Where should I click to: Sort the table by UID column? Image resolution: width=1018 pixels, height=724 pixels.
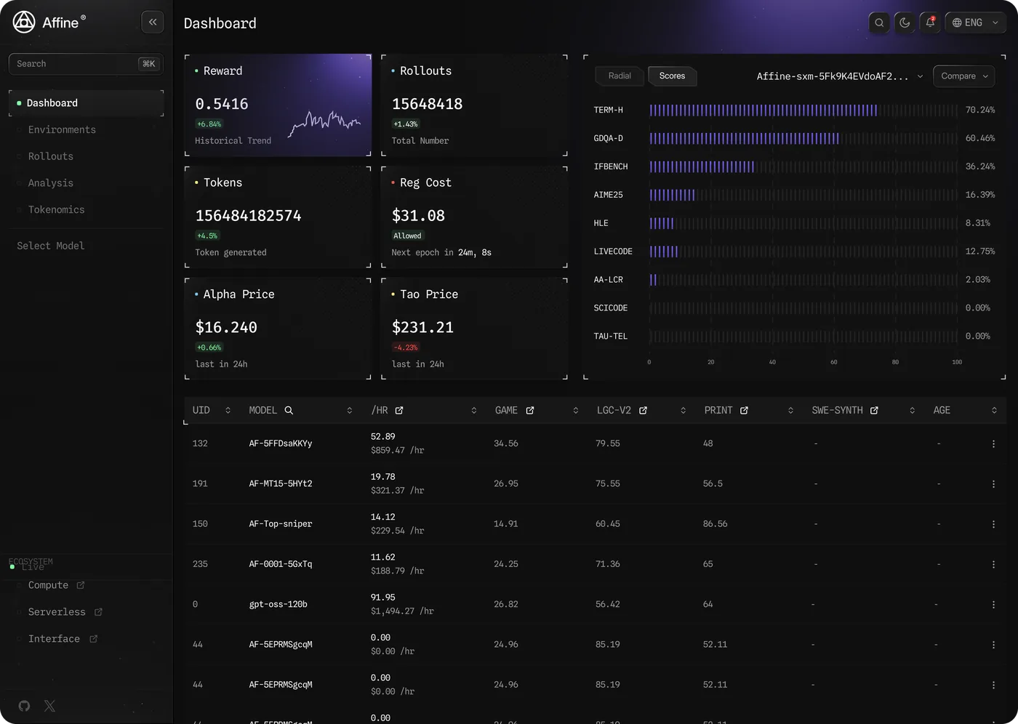pos(228,411)
